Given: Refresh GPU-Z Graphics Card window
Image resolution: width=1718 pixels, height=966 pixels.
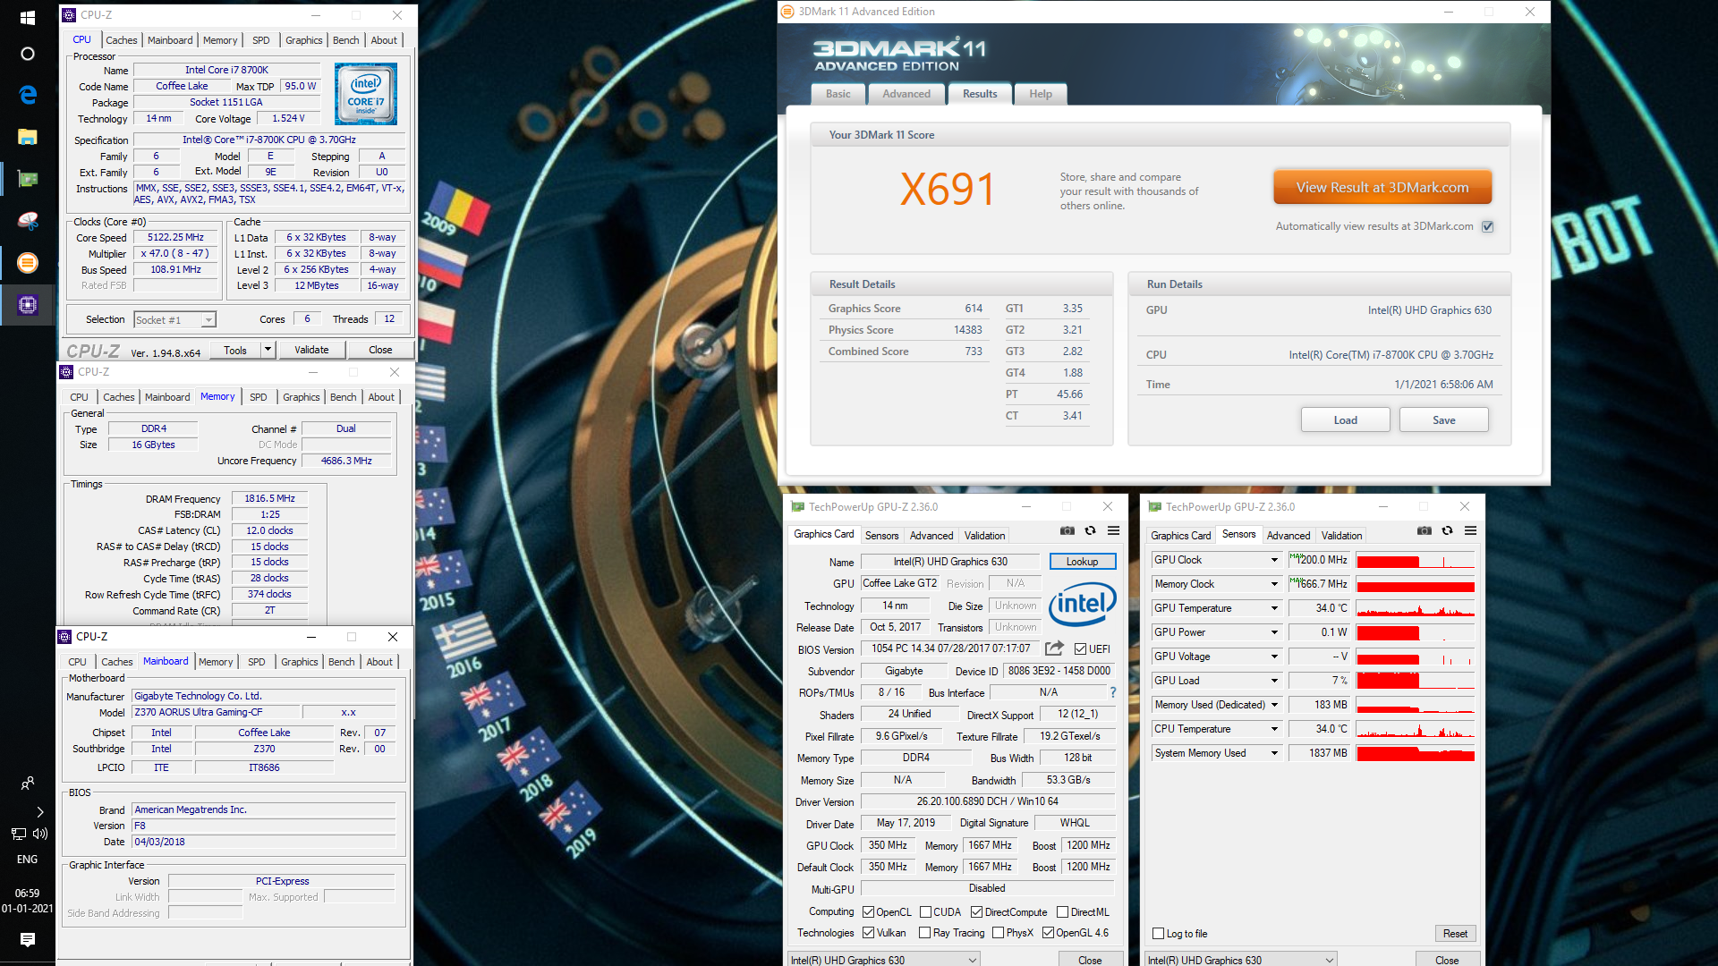Looking at the screenshot, I should click(1090, 530).
